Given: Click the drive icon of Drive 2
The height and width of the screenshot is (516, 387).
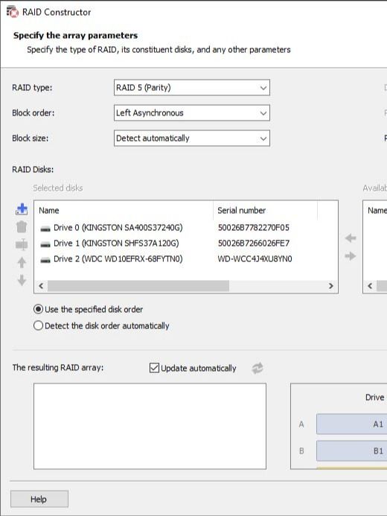Looking at the screenshot, I should click(x=45, y=260).
